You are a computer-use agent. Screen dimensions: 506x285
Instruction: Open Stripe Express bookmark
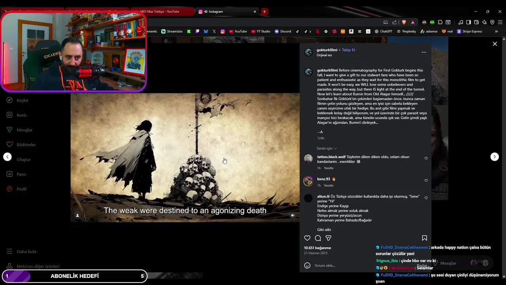click(470, 31)
